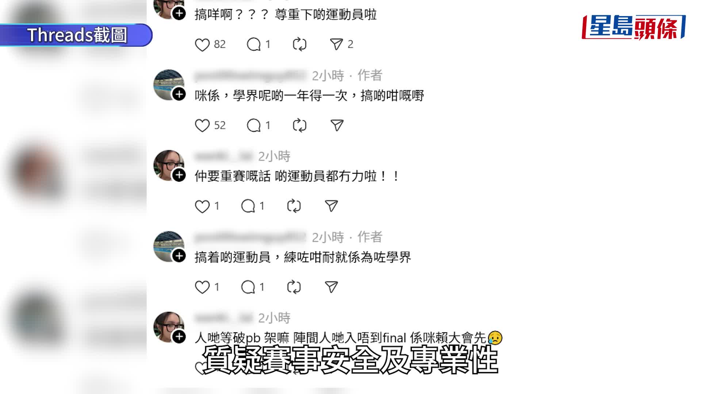Screen dimensions: 701x394
Task: Like the 仲要重賽嘅話 comment
Action: point(202,206)
